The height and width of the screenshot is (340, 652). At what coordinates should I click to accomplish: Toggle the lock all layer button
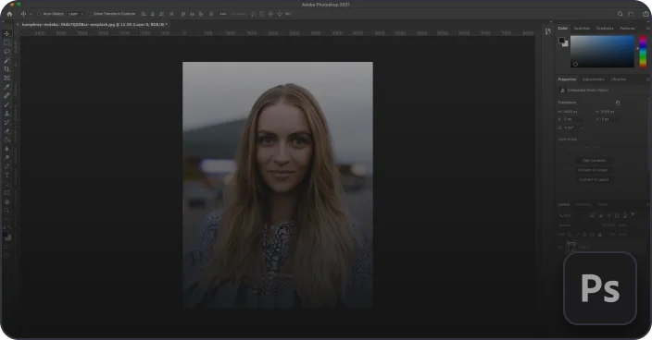point(599,235)
